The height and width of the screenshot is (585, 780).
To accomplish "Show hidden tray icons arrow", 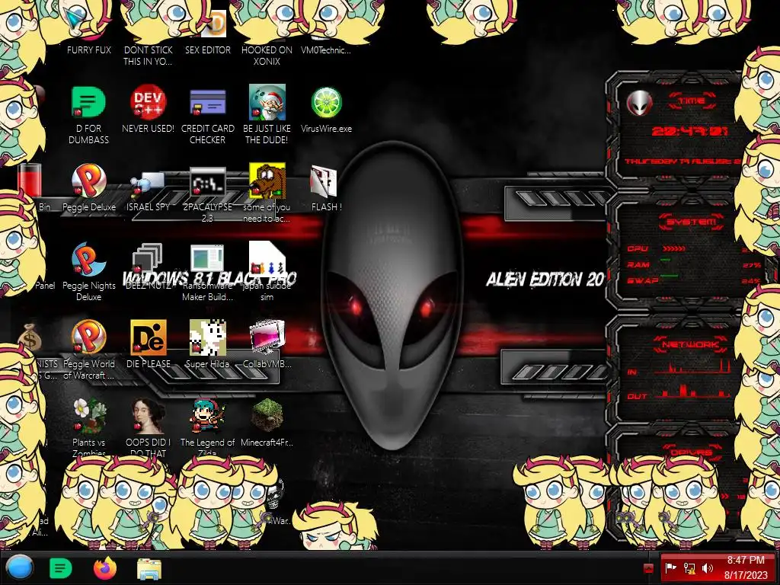I will tap(648, 568).
